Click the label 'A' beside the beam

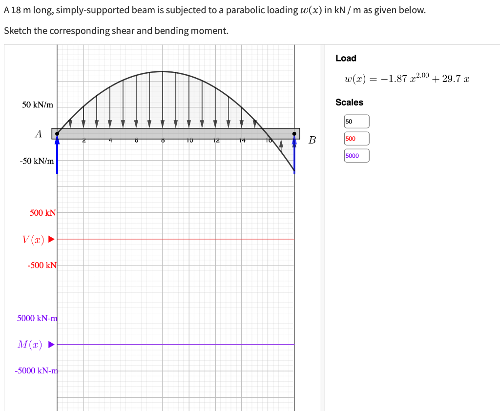[x=38, y=134]
